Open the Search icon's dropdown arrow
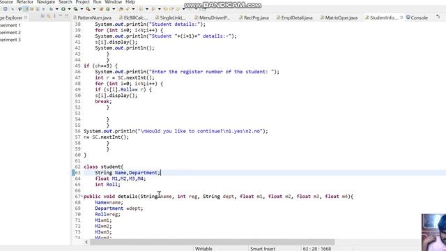 133,9
